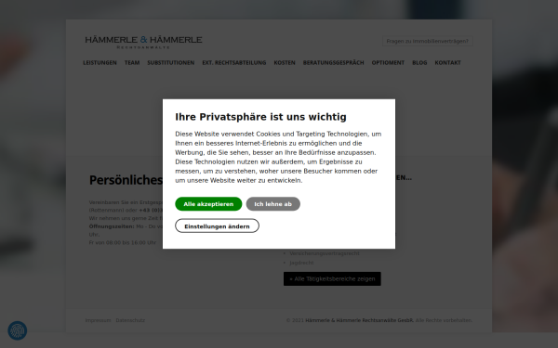Open the Datenschutz footer link

coord(130,320)
